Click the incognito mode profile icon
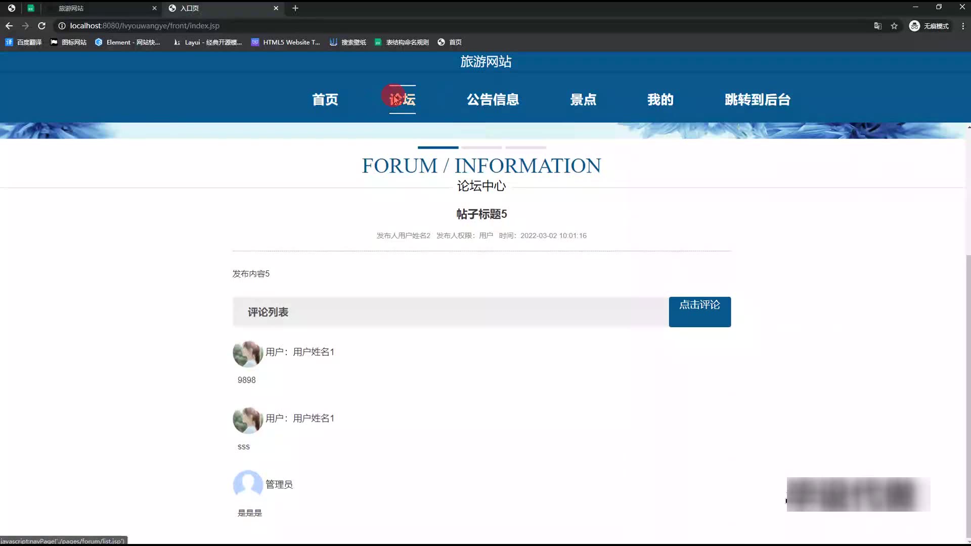This screenshot has width=971, height=546. coord(914,26)
